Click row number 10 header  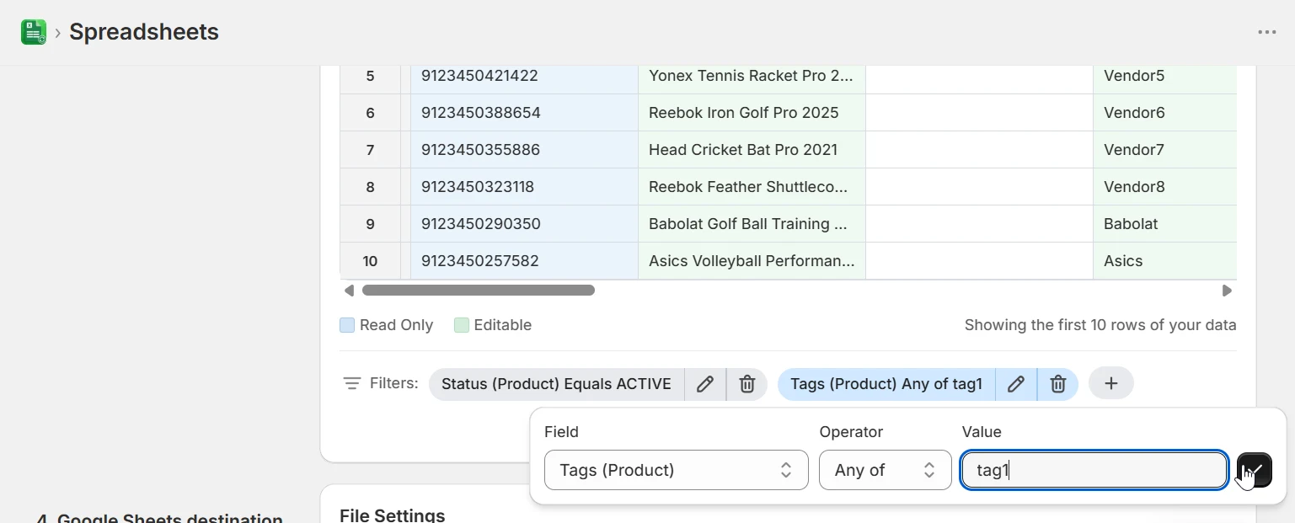(x=370, y=261)
